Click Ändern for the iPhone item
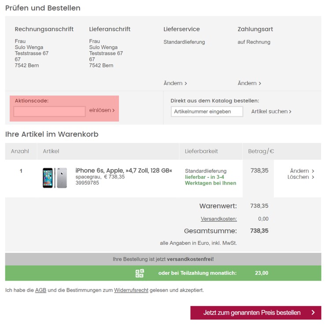The width and height of the screenshot is (326, 325). point(302,171)
